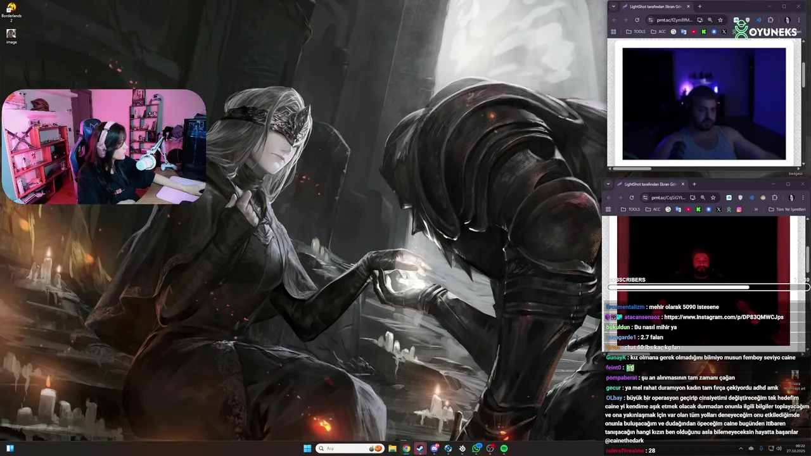Open Steam from the taskbar
Image resolution: width=811 pixels, height=456 pixels.
tap(420, 448)
